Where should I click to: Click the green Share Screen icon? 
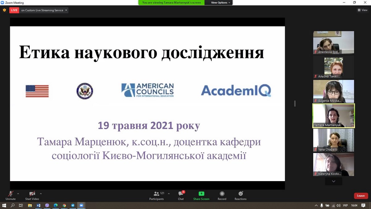click(x=201, y=194)
